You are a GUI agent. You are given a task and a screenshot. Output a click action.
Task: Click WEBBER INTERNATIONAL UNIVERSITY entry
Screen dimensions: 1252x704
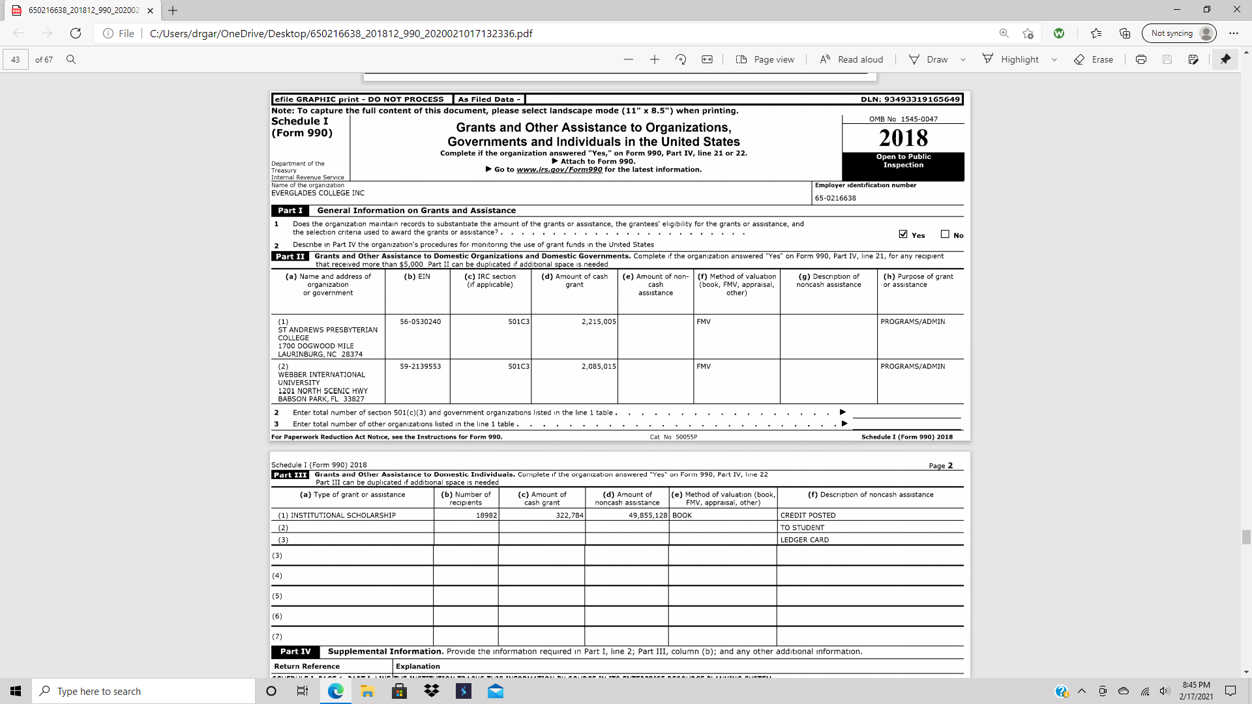[321, 379]
